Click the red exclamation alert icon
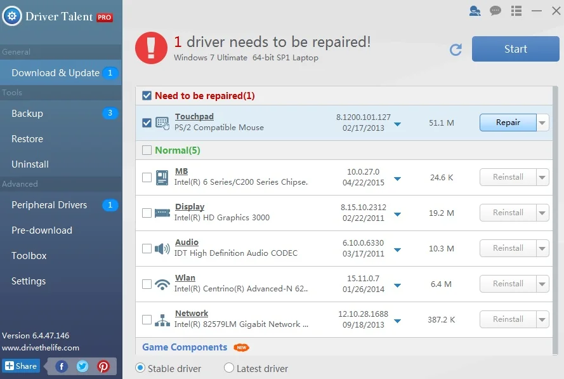Image resolution: width=564 pixels, height=379 pixels. [x=151, y=48]
